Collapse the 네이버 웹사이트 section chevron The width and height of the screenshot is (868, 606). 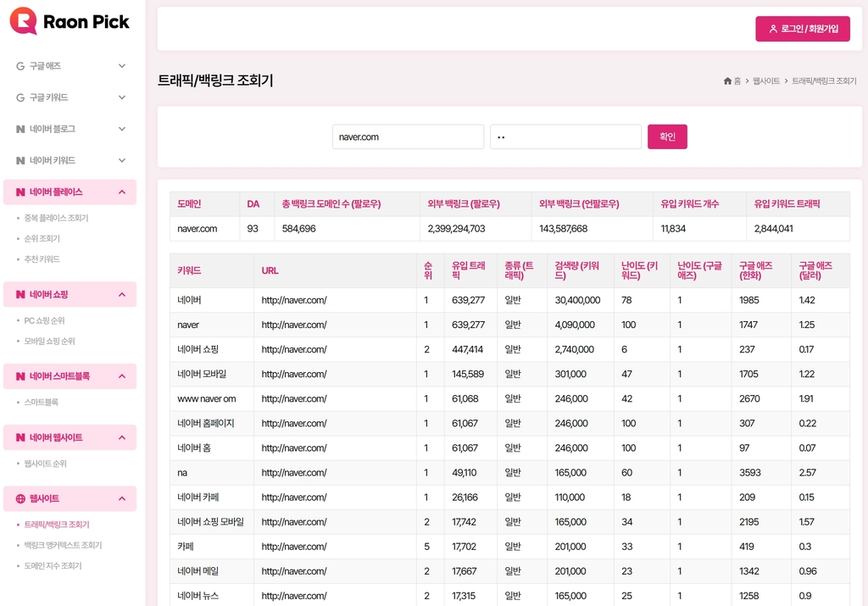pos(122,437)
